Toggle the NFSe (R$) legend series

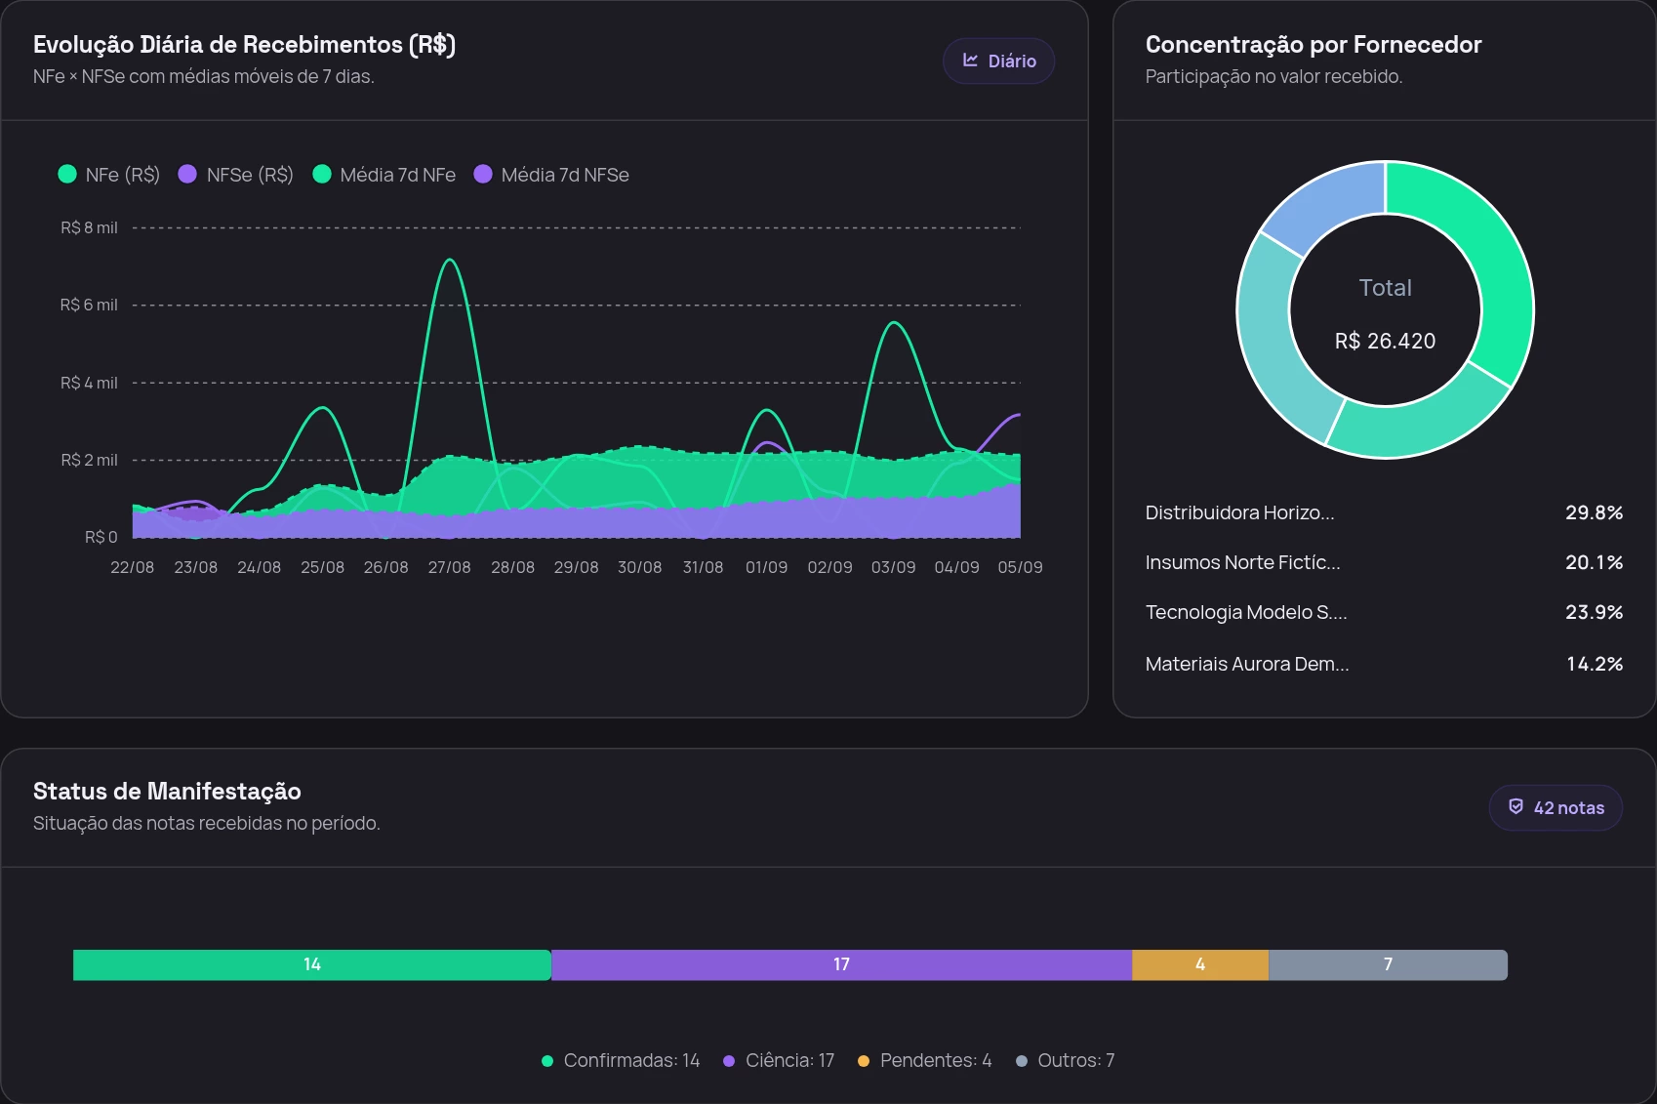pyautogui.click(x=235, y=175)
